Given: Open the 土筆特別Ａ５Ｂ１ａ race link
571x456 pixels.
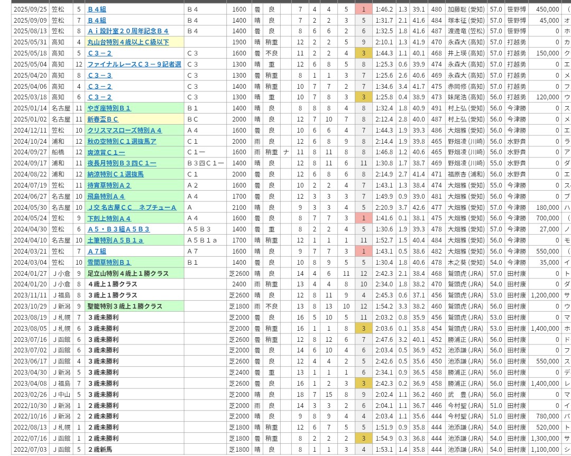Looking at the screenshot, I should coord(115,240).
